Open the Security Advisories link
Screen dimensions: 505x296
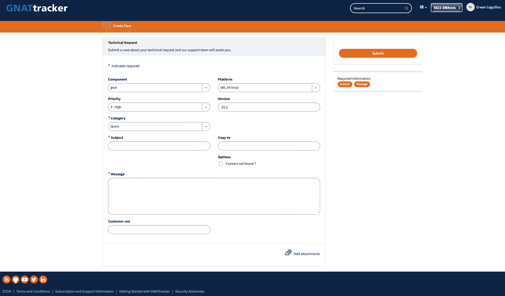tap(189, 291)
